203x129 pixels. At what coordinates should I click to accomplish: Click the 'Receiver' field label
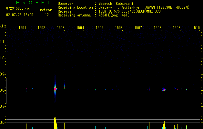(66, 11)
